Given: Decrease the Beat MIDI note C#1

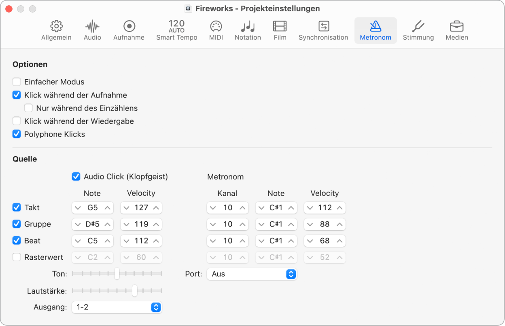Looking at the screenshot, I should (261, 241).
